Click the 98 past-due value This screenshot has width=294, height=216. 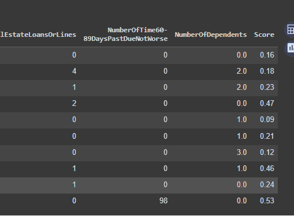pos(163,201)
